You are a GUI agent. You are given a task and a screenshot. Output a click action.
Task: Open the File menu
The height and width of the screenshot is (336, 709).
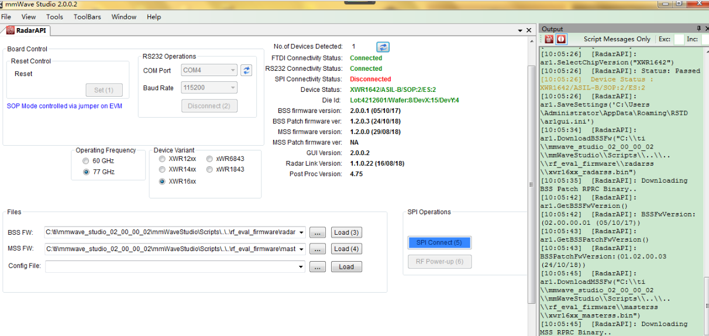(6, 17)
